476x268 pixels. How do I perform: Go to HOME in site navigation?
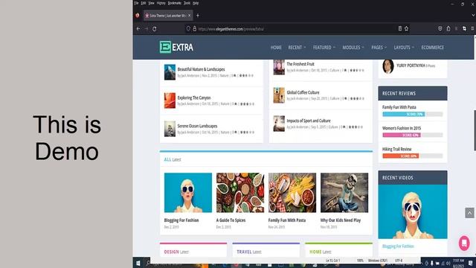pyautogui.click(x=276, y=48)
